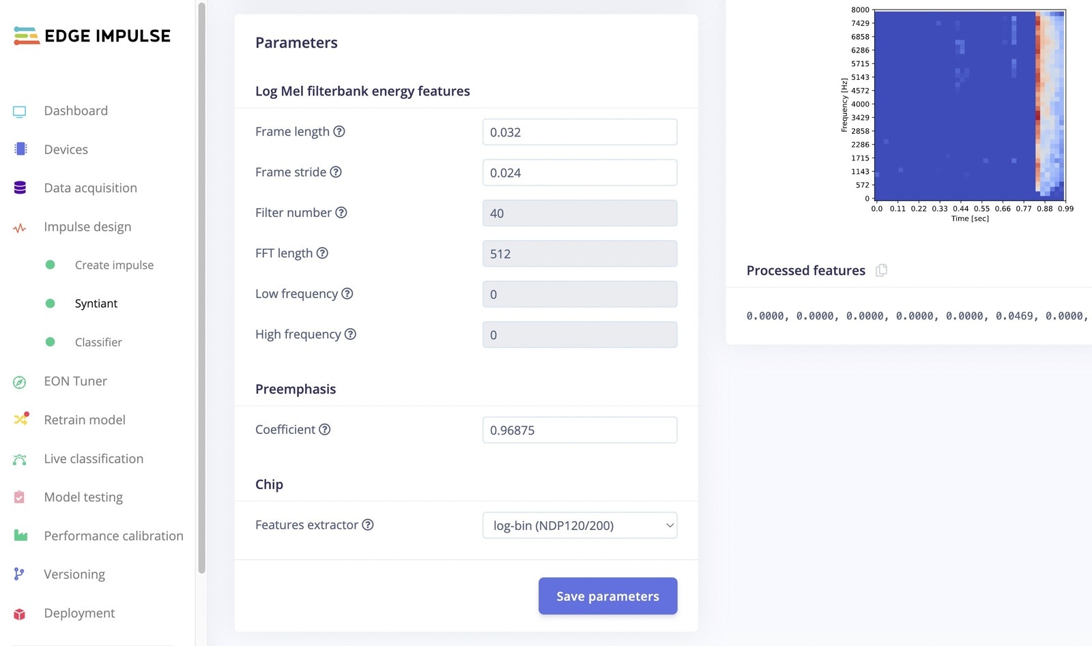Click the Coefficient value field

pos(580,430)
